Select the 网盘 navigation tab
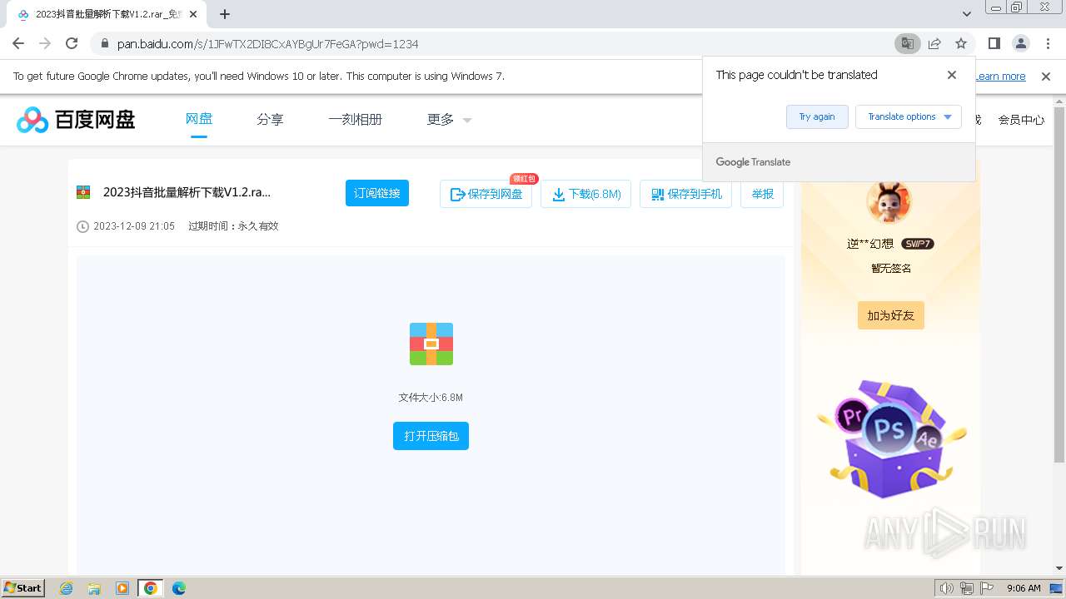 [x=199, y=119]
